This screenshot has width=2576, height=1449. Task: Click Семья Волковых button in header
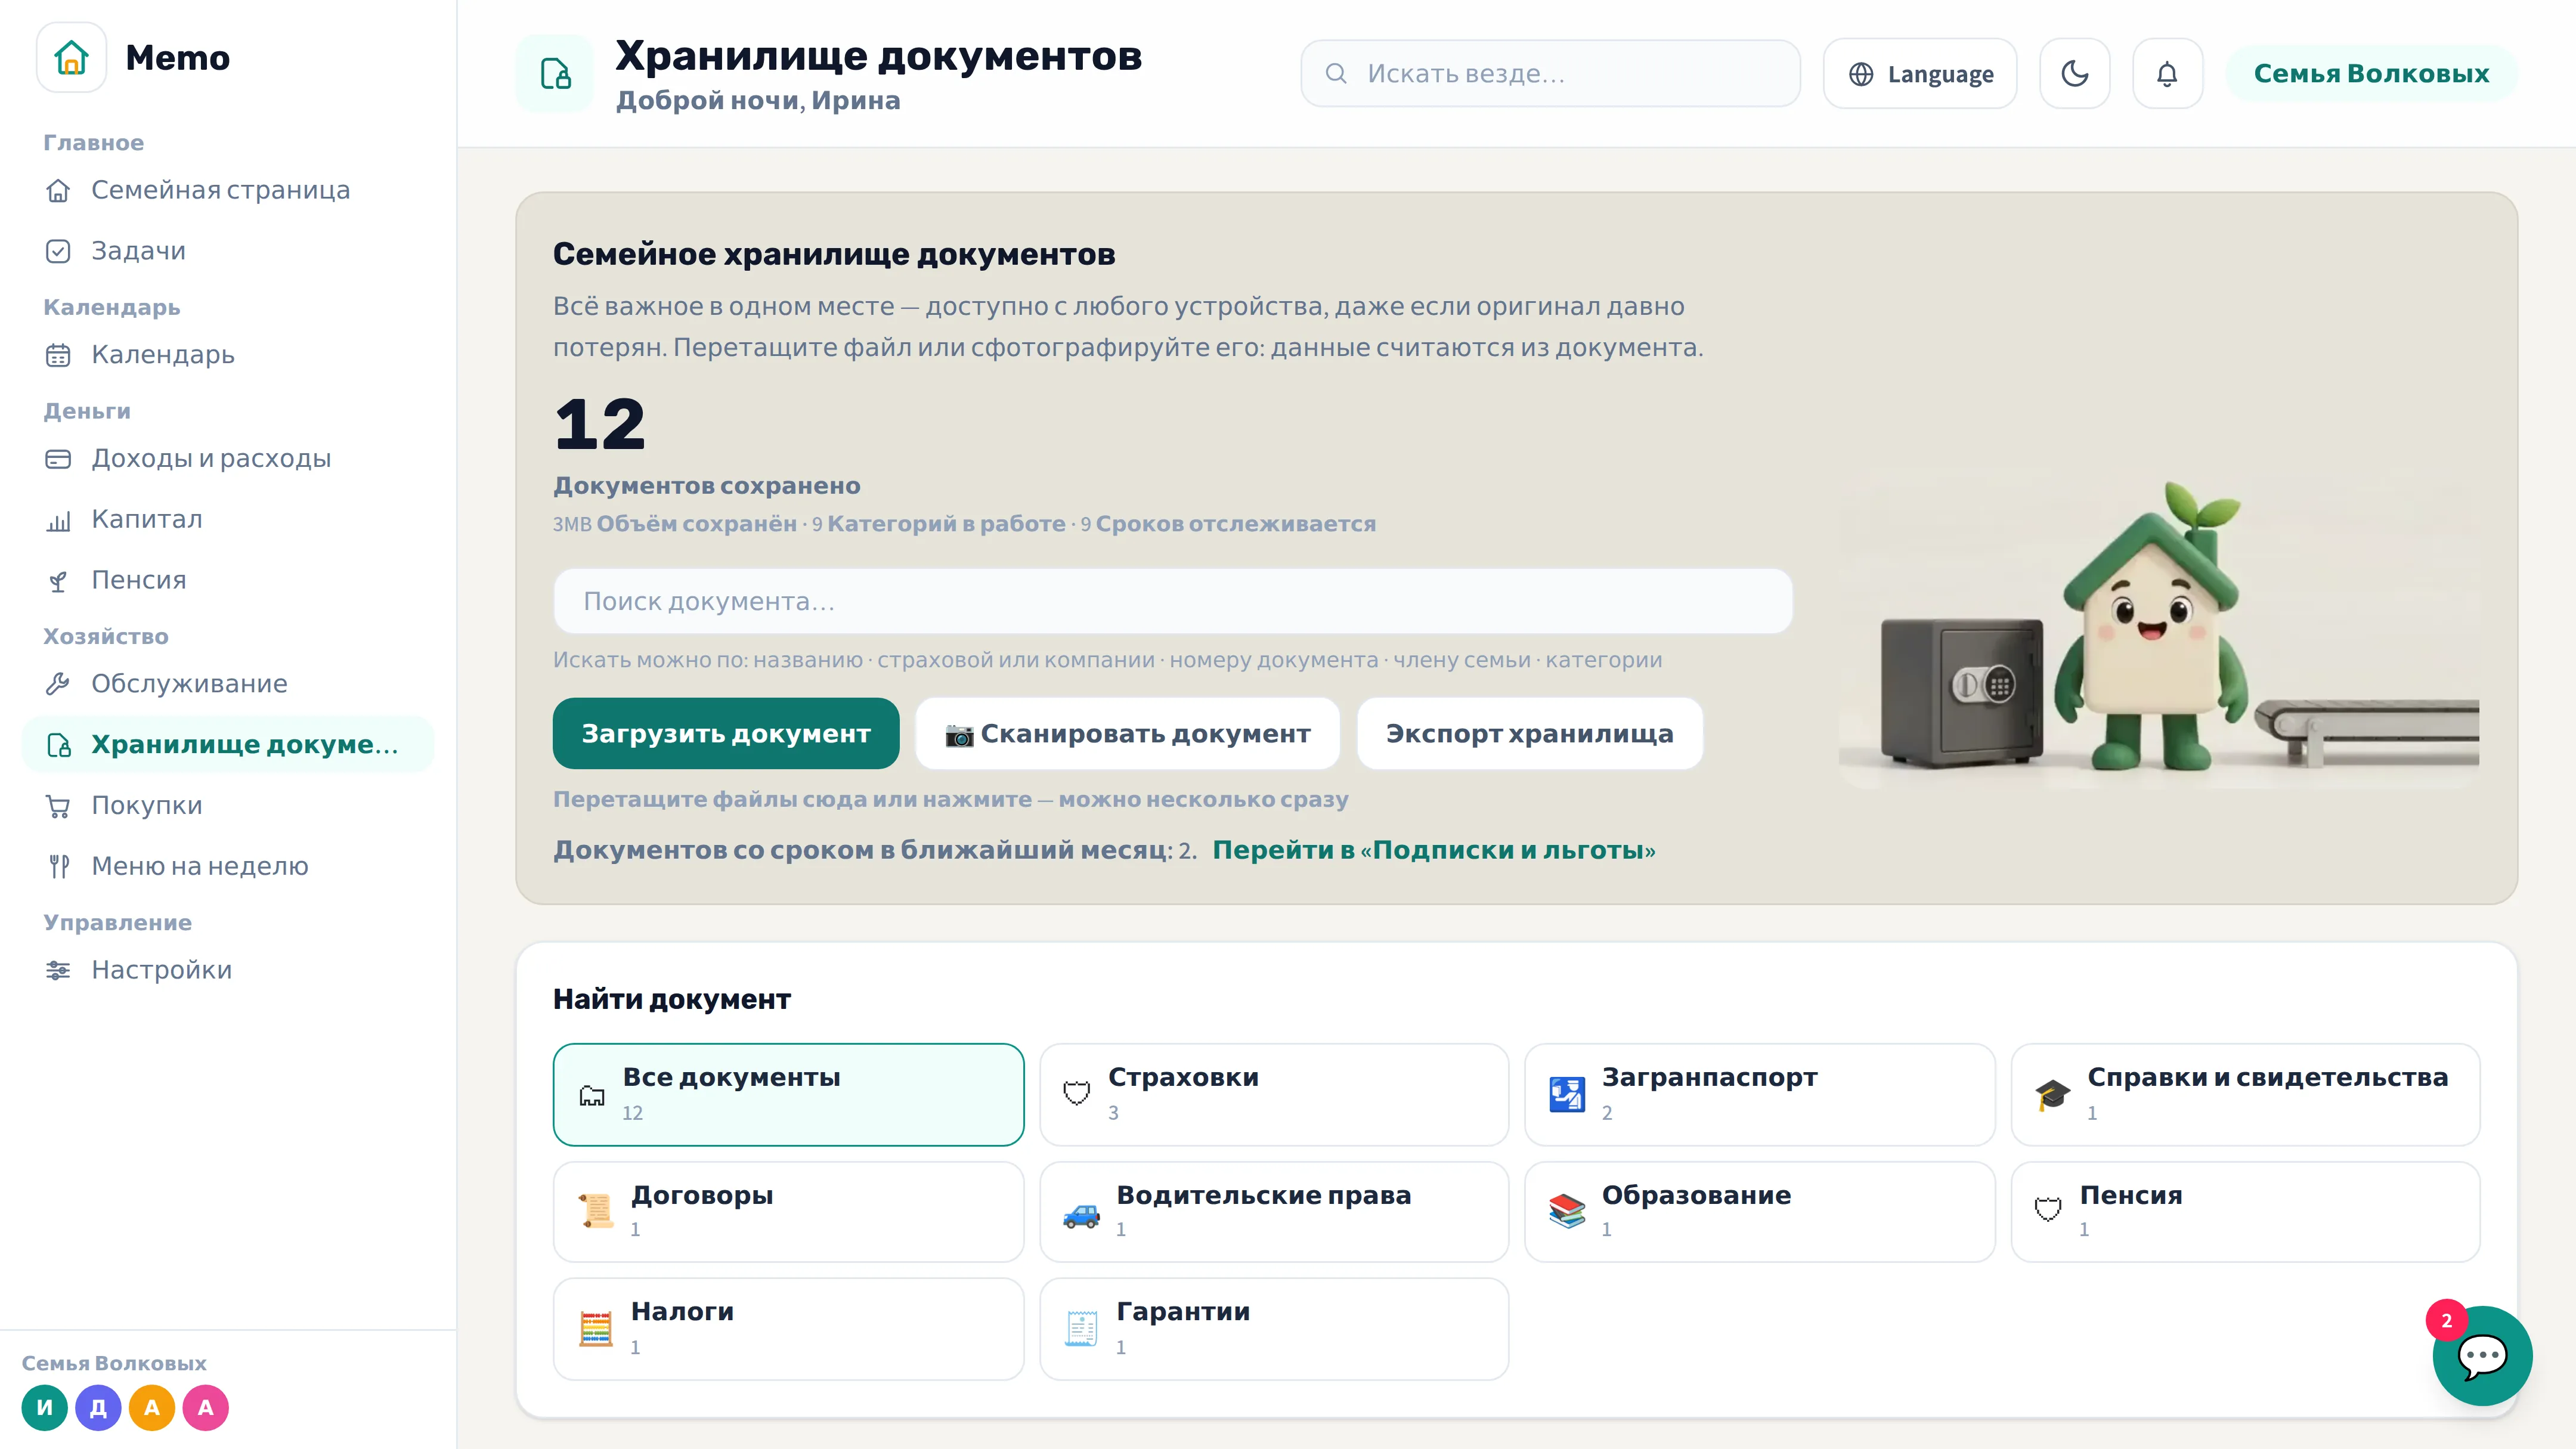coord(2371,73)
